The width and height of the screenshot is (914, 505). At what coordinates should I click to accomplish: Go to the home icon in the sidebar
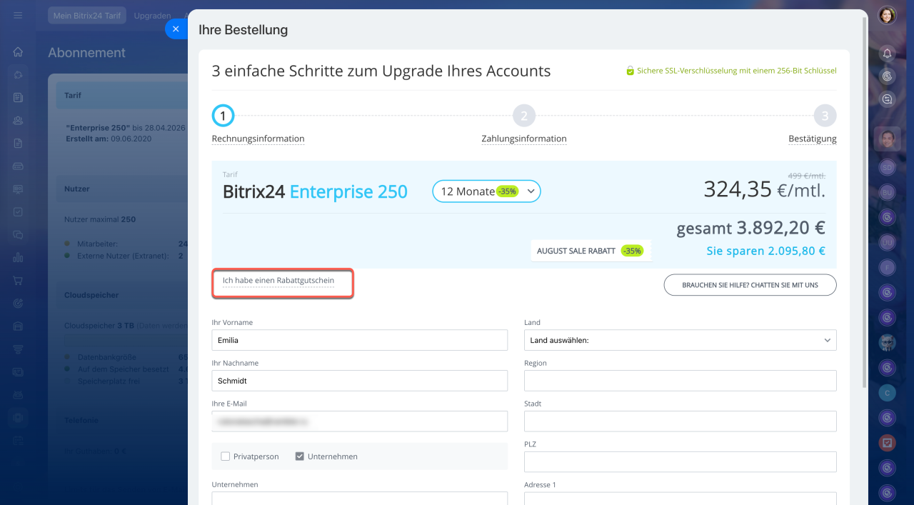pos(18,51)
